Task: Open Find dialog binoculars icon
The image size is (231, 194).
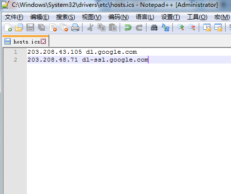Action: pyautogui.click(x=154, y=27)
